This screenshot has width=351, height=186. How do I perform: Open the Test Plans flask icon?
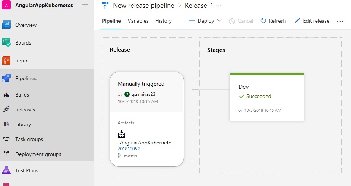click(x=6, y=170)
